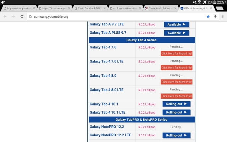Image resolution: width=227 pixels, height=142 pixels.
Task: Open Galaxy Tab 4 8.0 LTE link
Action: (x=106, y=90)
